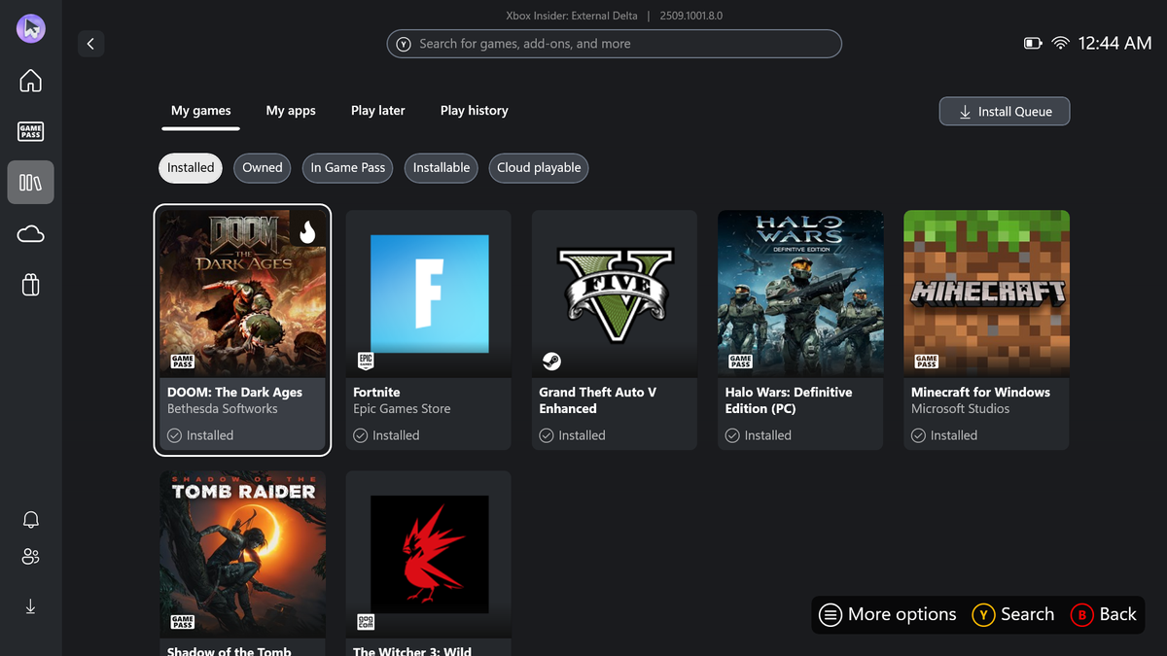Viewport: 1167px width, 656px height.
Task: Switch to the My apps tab
Action: [x=290, y=110]
